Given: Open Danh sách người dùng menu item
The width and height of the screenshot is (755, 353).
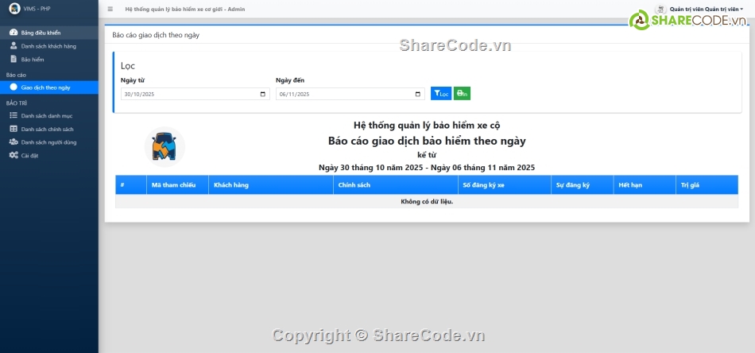Looking at the screenshot, I should (49, 142).
